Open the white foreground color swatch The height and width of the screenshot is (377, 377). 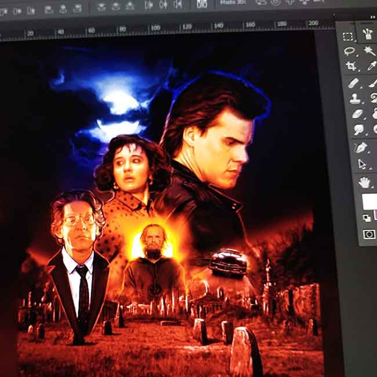click(370, 201)
